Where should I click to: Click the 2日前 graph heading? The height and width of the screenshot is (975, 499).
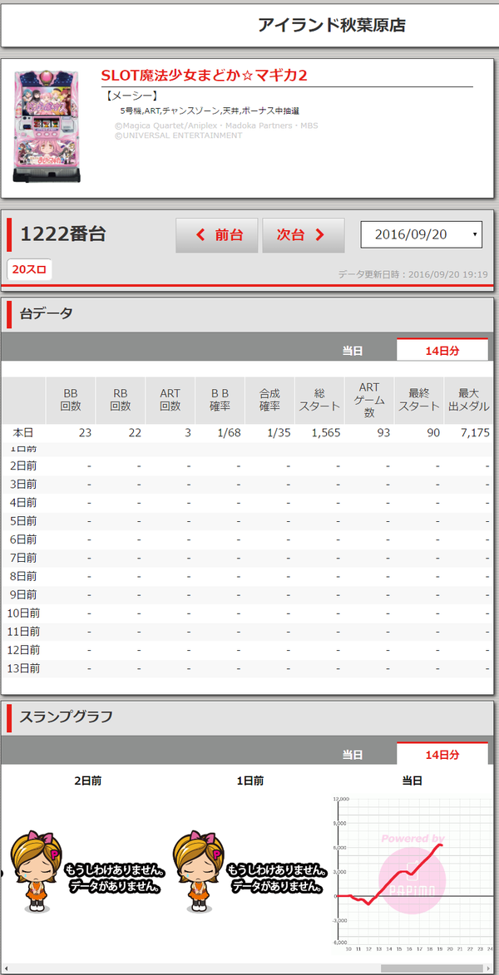[x=87, y=781]
